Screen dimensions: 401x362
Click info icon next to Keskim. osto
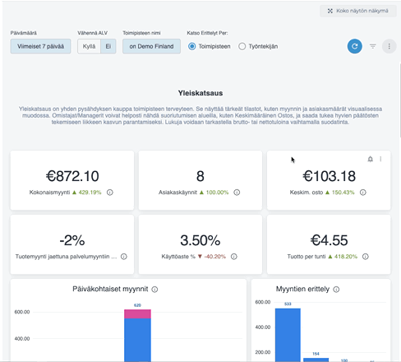click(x=363, y=193)
